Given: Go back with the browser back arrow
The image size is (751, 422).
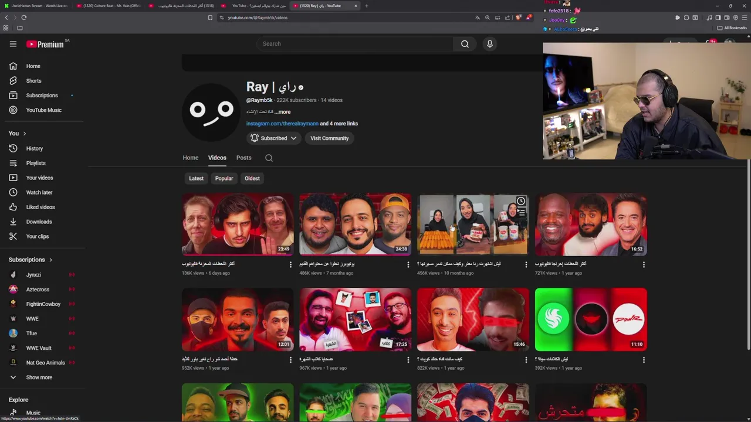Looking at the screenshot, I should pyautogui.click(x=6, y=18).
